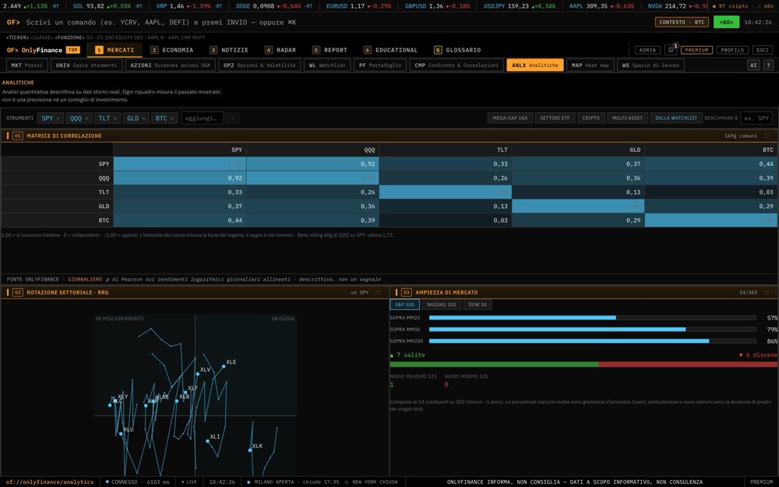
Task: Open the NOTIZIE main tab
Action: [229, 50]
